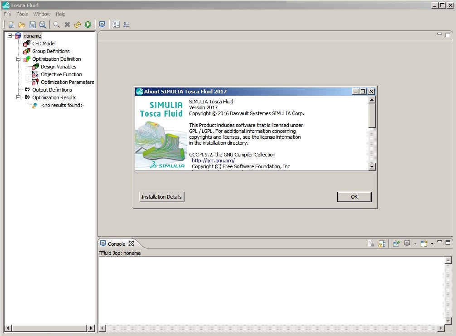The width and height of the screenshot is (456, 336).
Task: Collapse the Optimization Definition tree node
Action: point(18,59)
